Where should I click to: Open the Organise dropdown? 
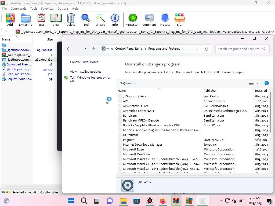click(128, 83)
